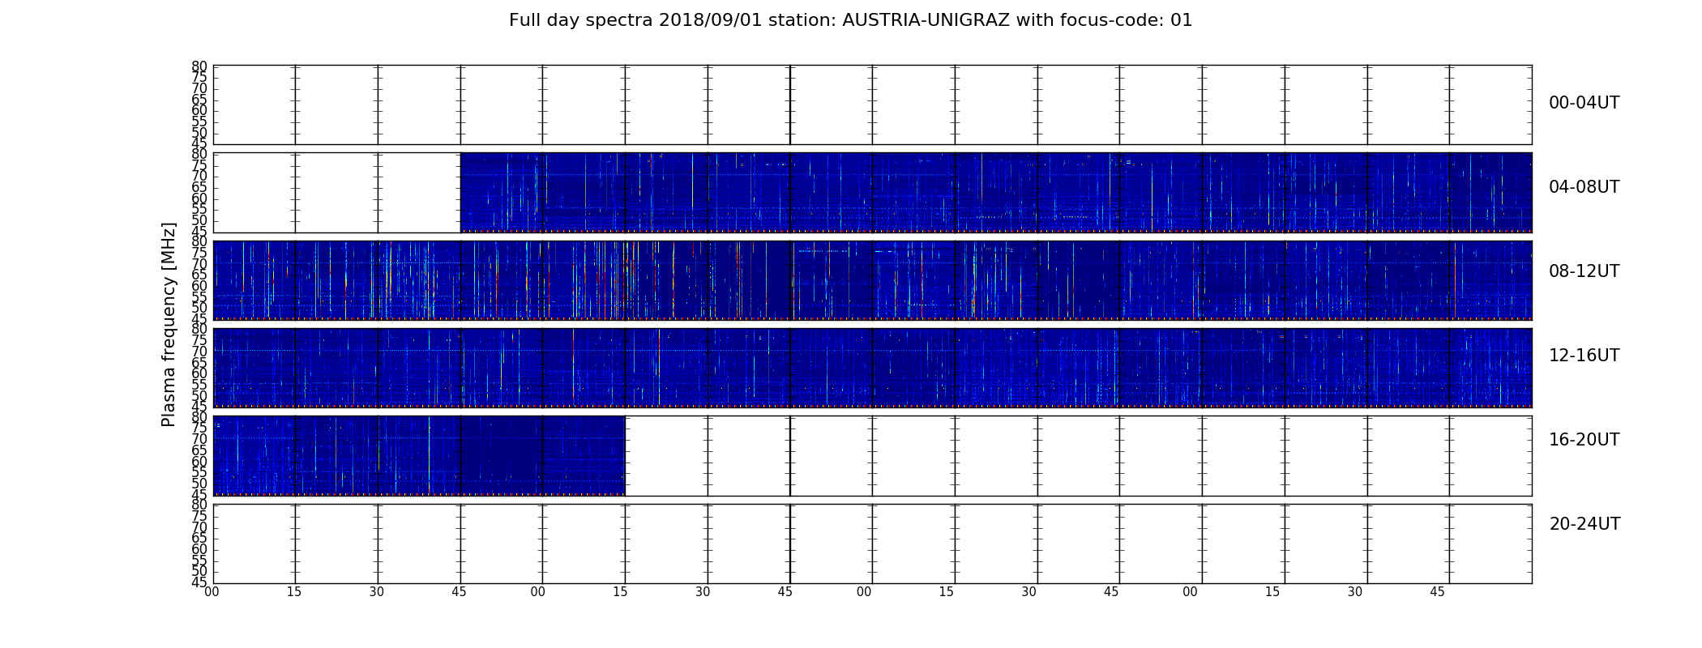This screenshot has width=1702, height=648.
Task: Select the empty 20-24UT spectrum panel
Action: [872, 544]
